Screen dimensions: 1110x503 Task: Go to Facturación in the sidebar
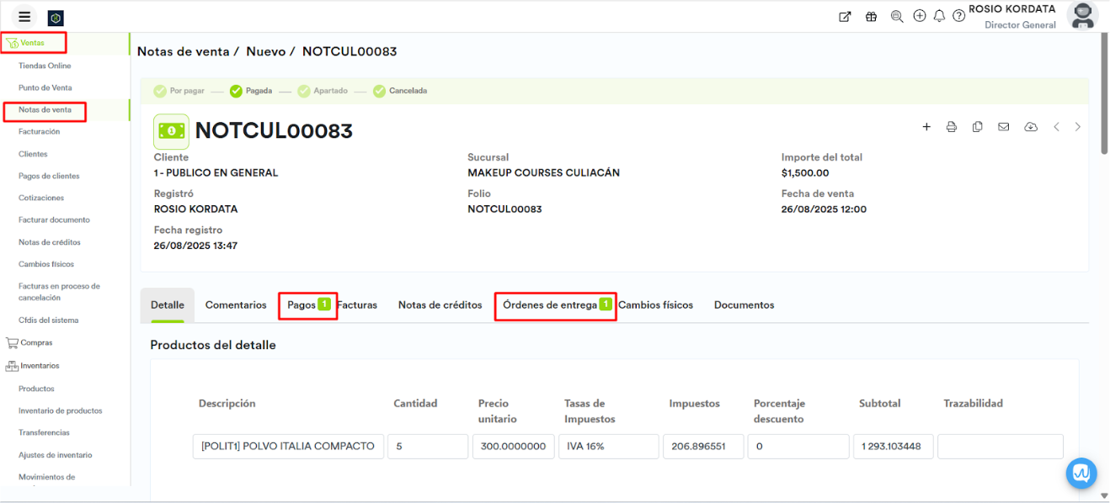tap(39, 131)
